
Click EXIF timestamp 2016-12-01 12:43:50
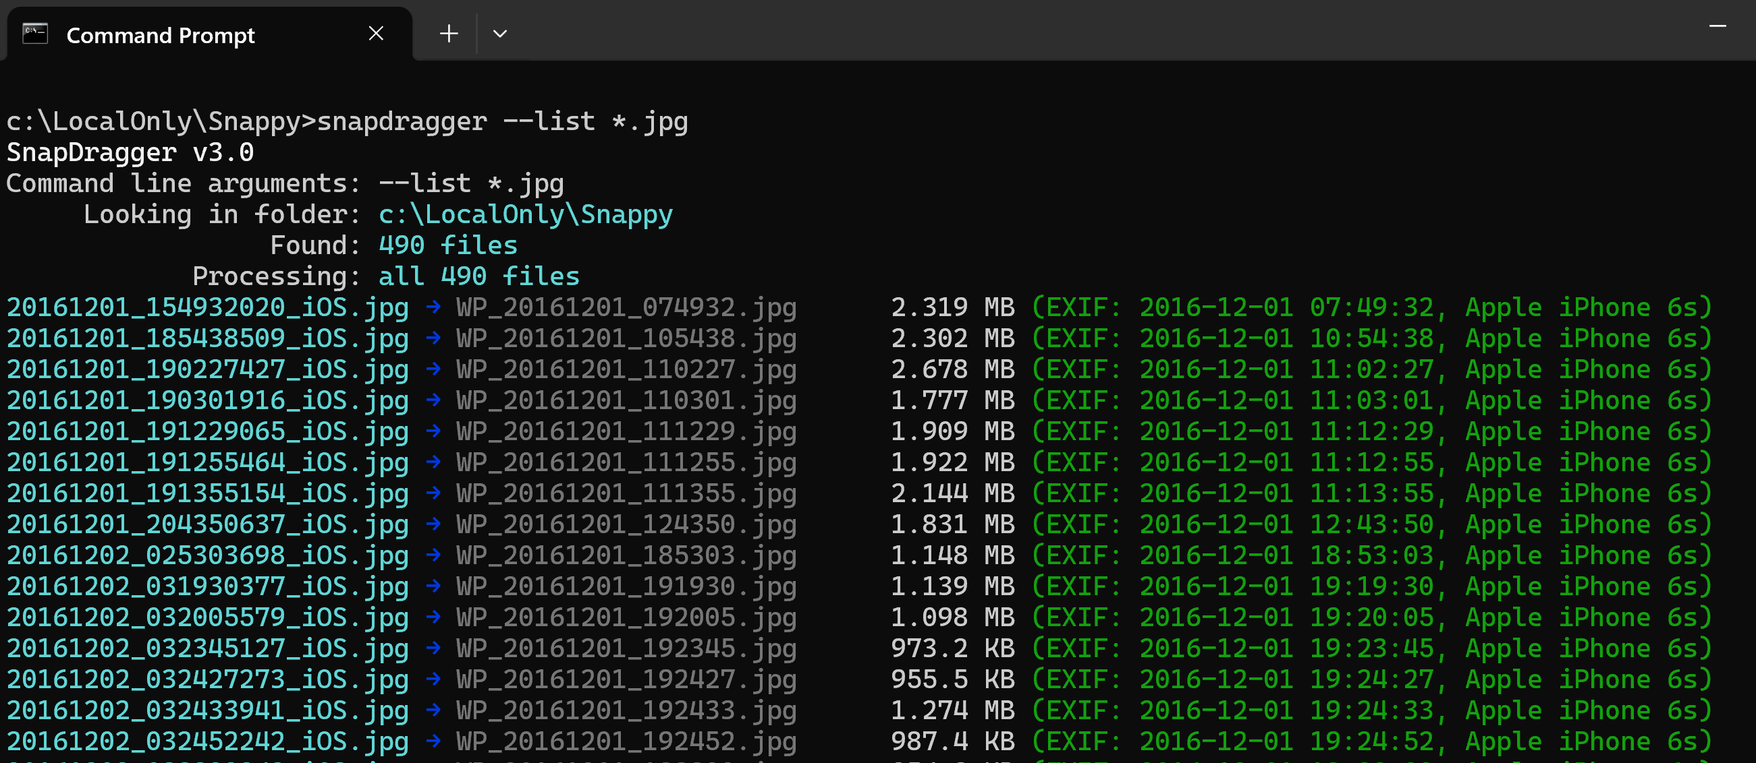tap(1287, 524)
